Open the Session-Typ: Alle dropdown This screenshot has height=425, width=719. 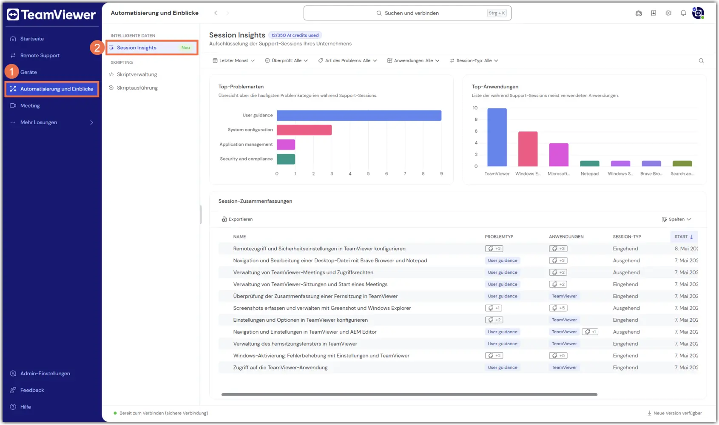coord(474,61)
